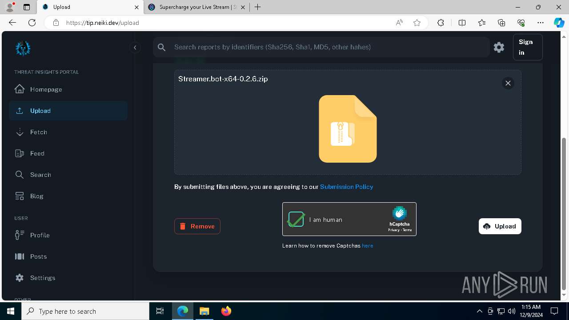Open notification center

coord(554,311)
